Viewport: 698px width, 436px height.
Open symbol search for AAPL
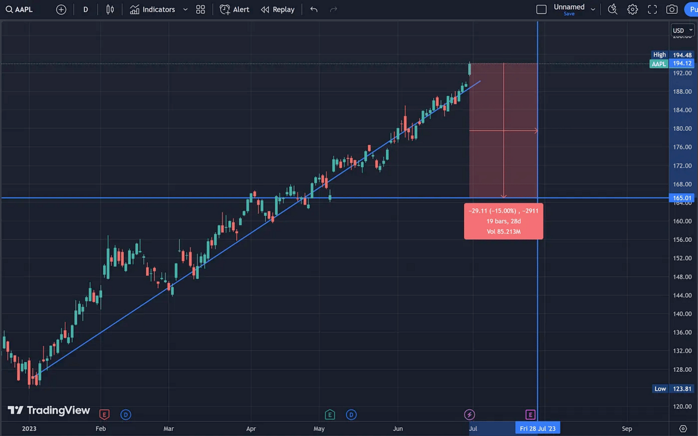click(19, 10)
